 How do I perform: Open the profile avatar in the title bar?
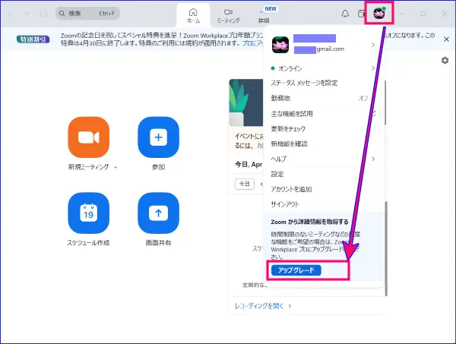379,13
